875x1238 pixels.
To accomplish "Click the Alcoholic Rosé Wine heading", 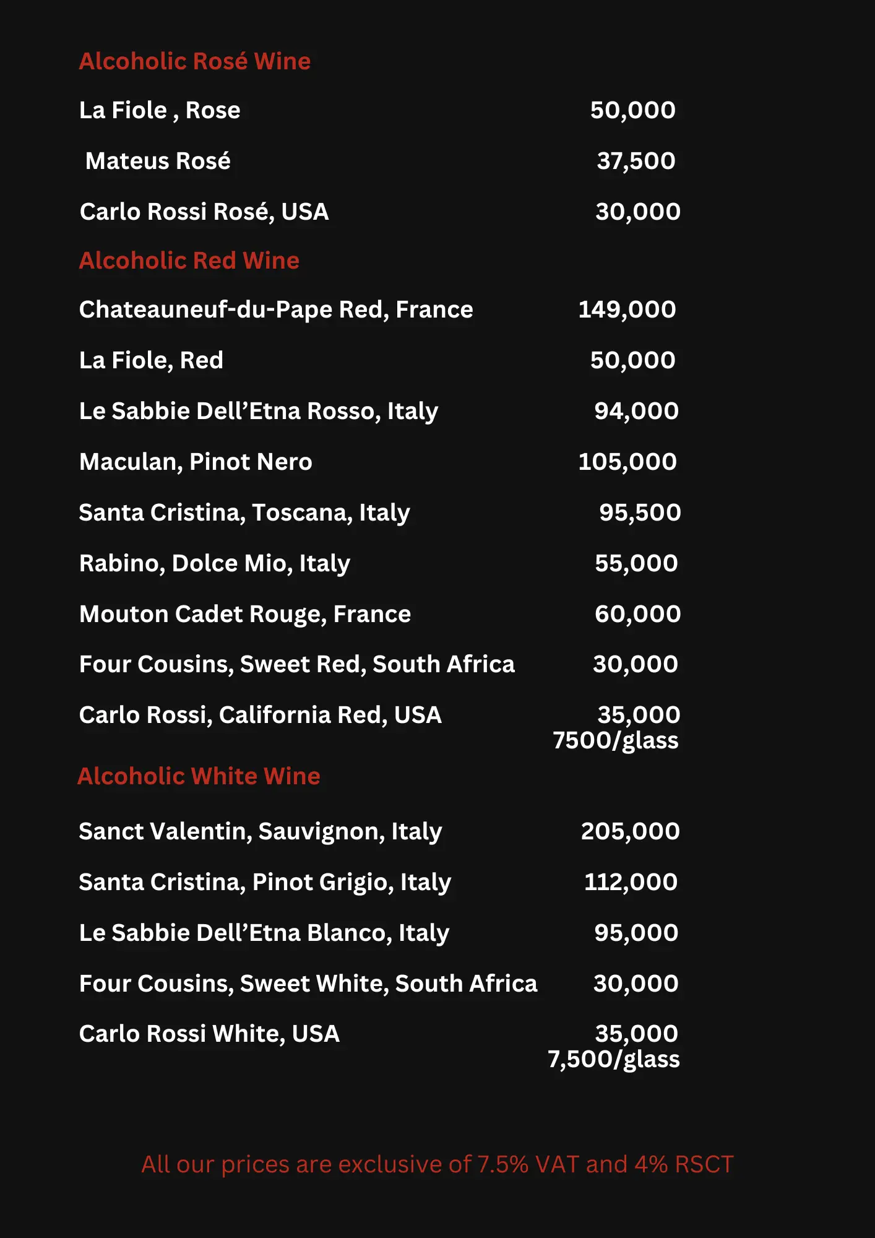I will coord(194,61).
